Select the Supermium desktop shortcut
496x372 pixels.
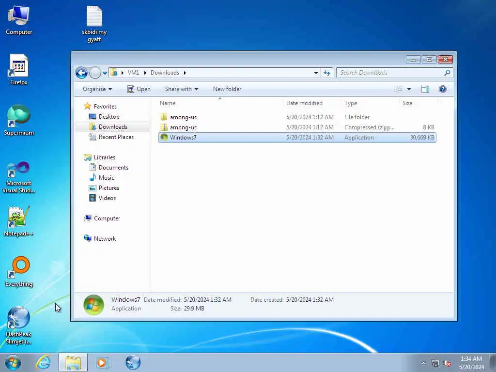pos(19,120)
